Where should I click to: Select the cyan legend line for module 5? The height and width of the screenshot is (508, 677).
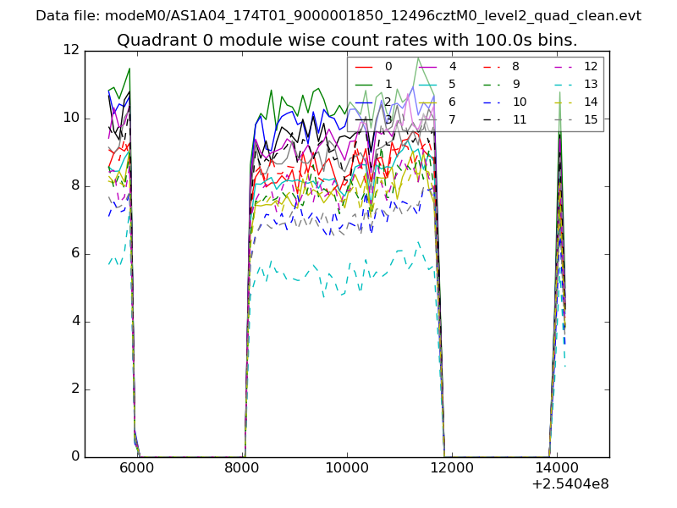(x=427, y=84)
